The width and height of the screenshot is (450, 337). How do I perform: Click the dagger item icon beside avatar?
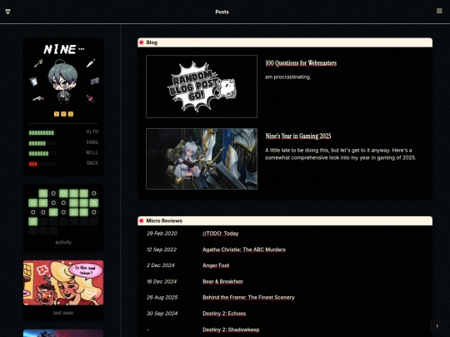(x=90, y=63)
